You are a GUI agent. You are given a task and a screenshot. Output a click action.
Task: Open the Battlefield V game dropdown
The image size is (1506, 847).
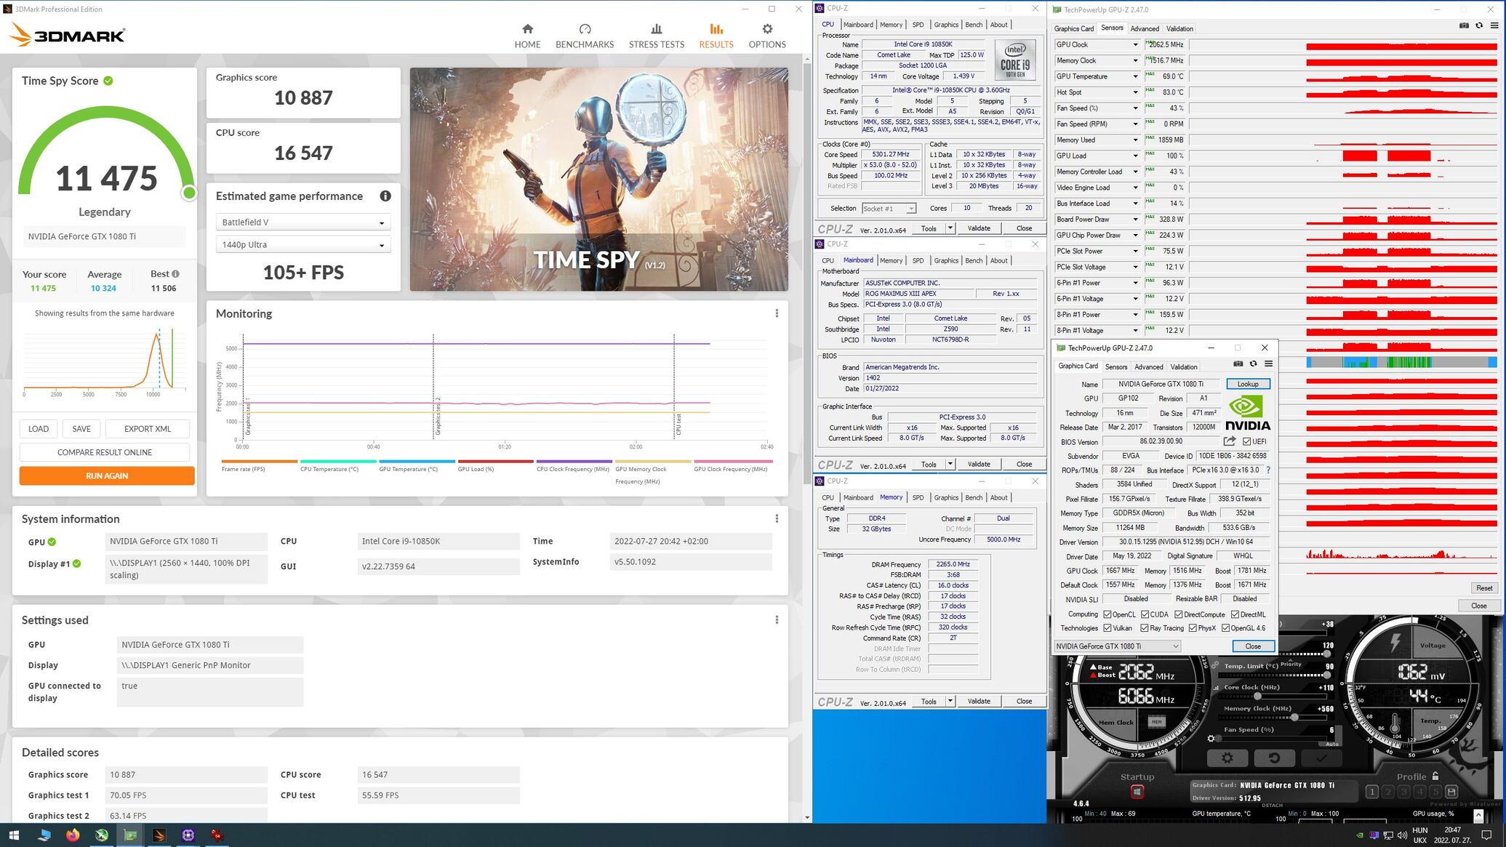pyautogui.click(x=303, y=222)
